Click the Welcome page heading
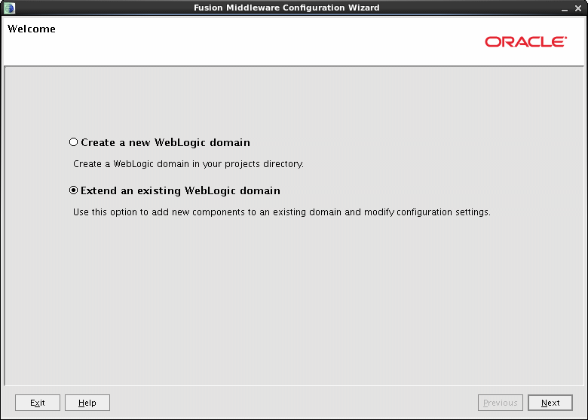 pos(32,29)
